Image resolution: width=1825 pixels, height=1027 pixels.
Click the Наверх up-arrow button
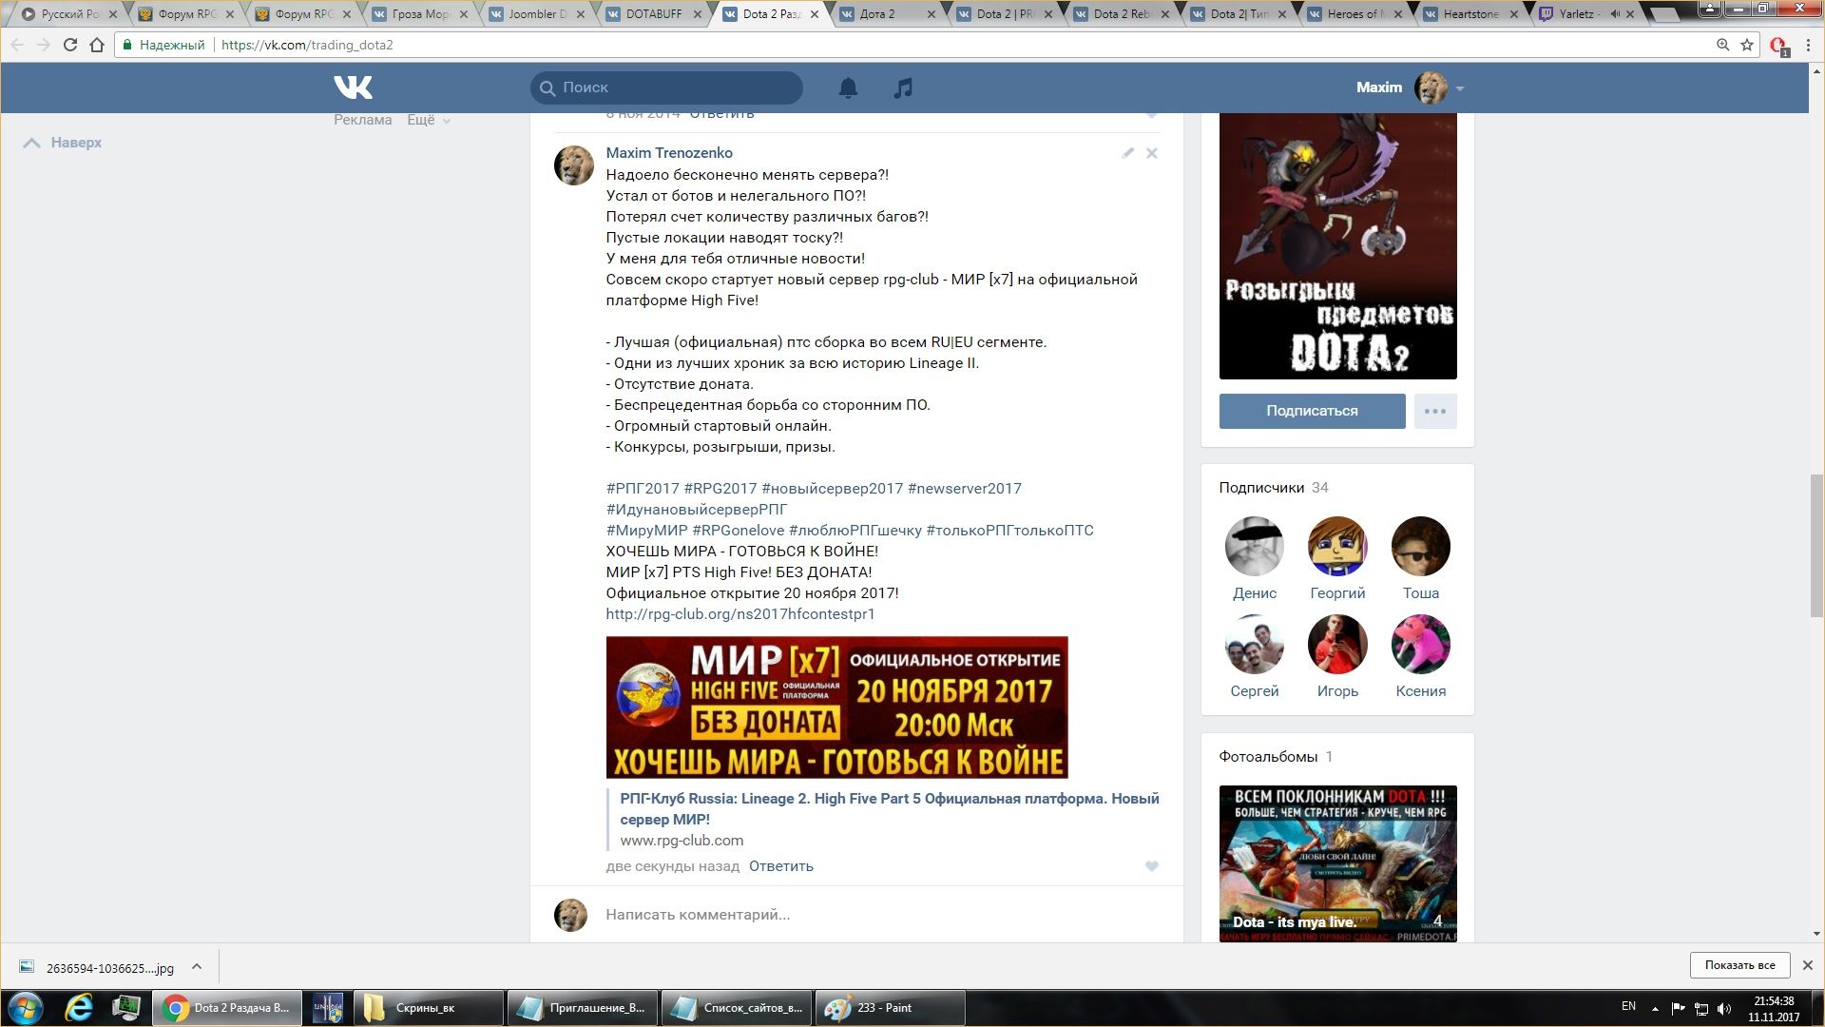(x=63, y=143)
